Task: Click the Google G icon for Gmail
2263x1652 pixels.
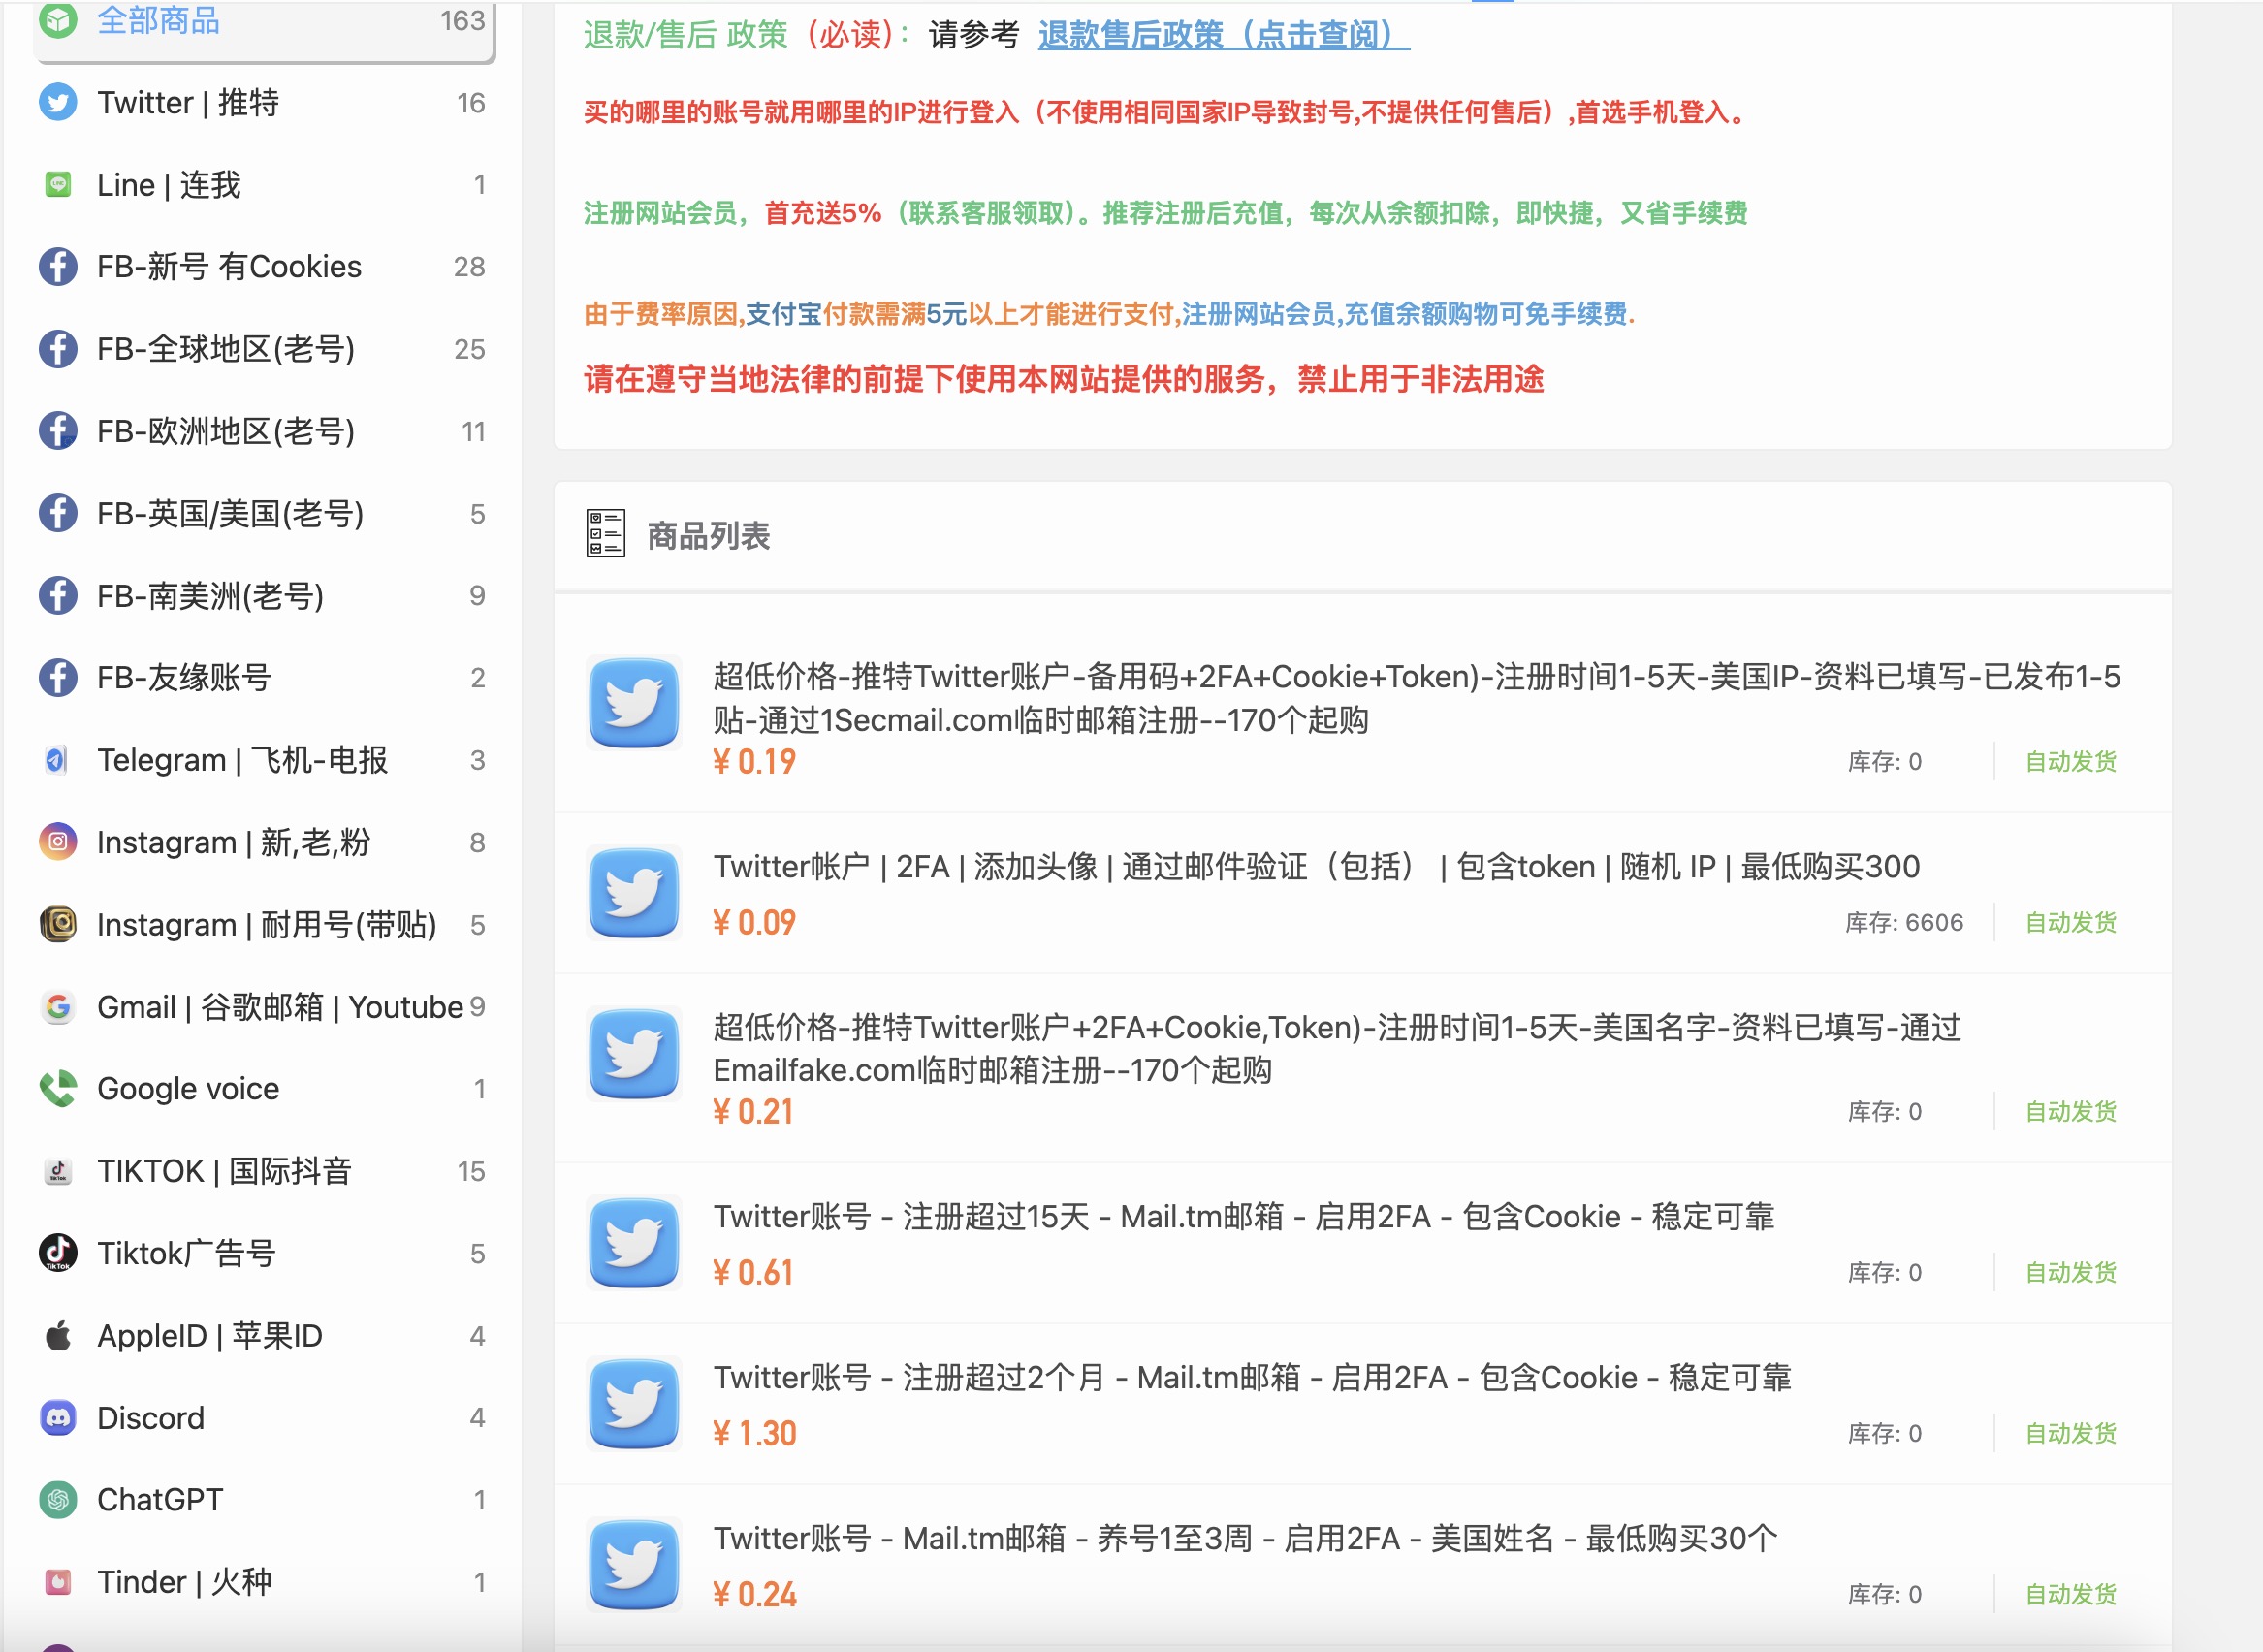Action: (58, 1006)
